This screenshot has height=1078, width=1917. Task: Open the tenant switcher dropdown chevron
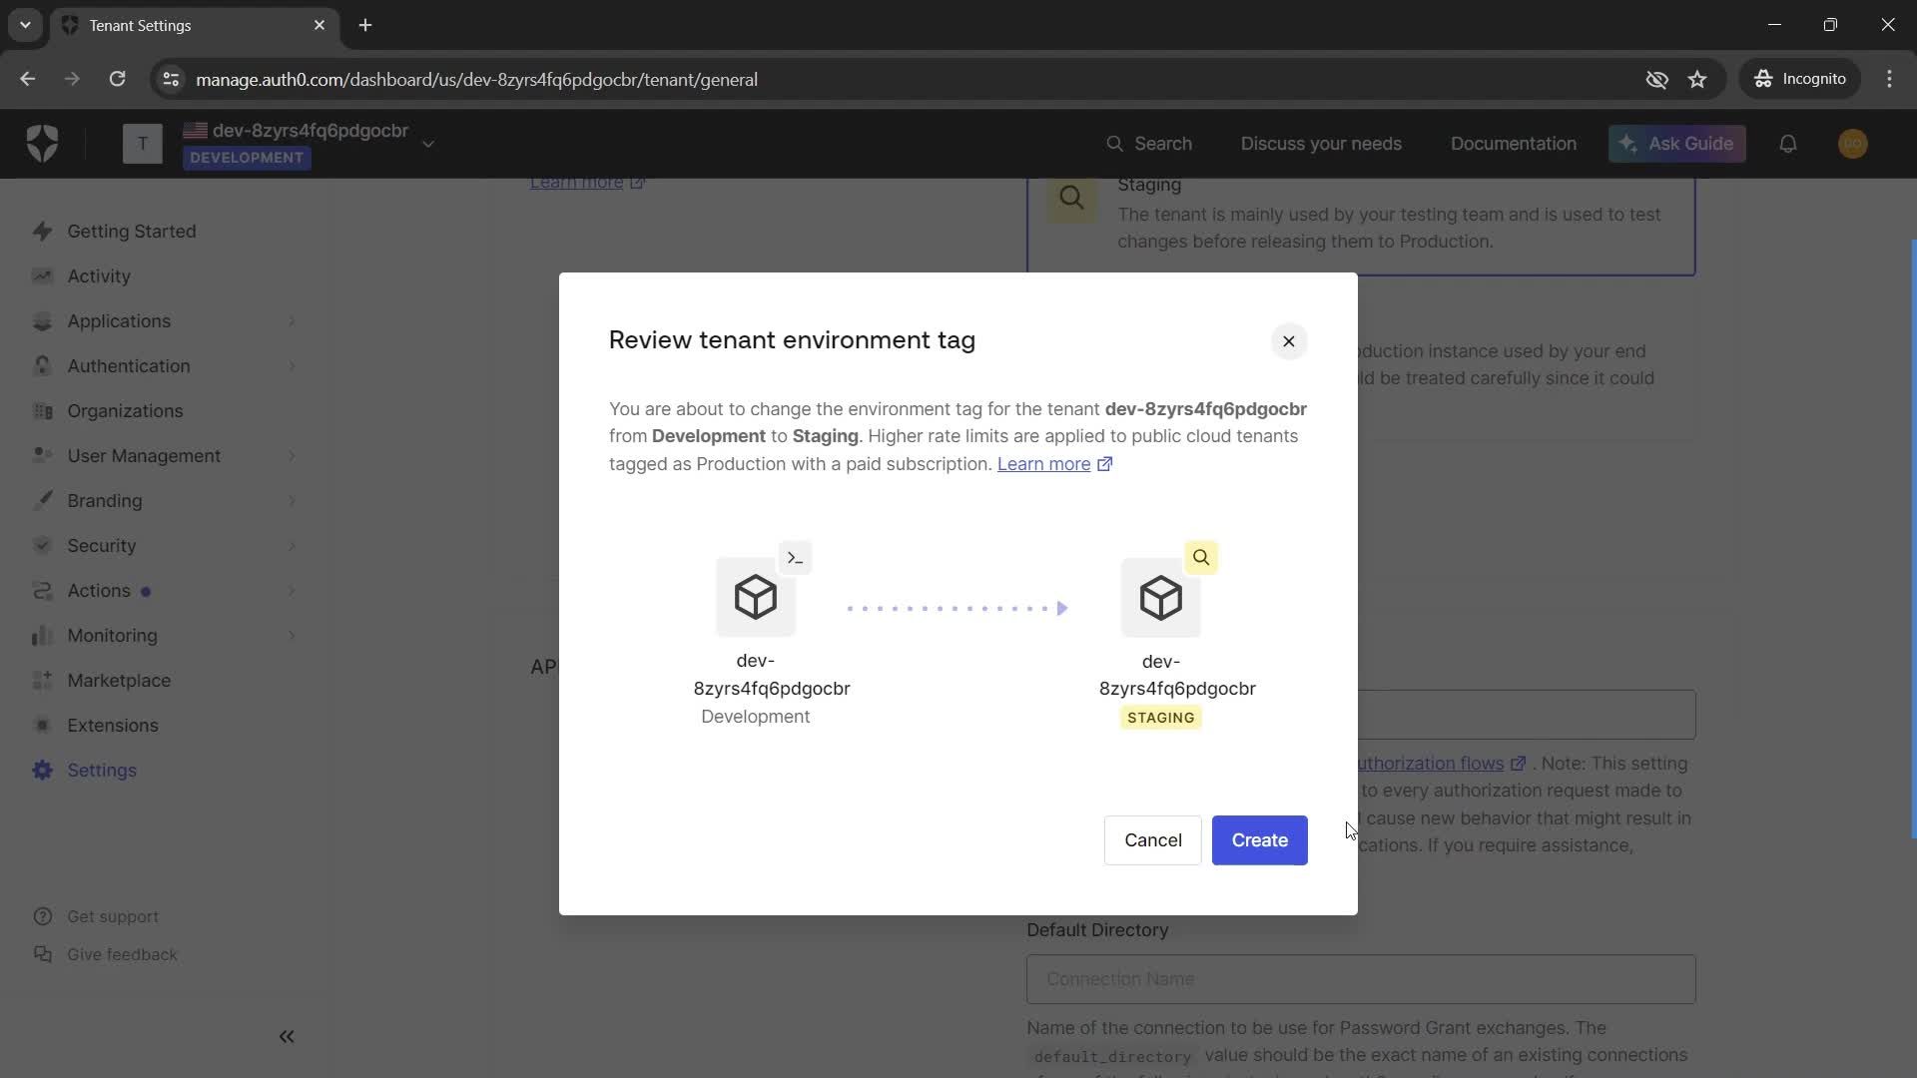point(428,145)
